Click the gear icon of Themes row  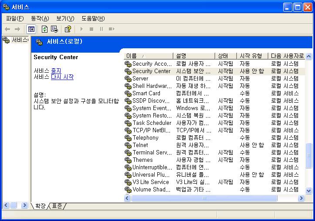[128, 160]
